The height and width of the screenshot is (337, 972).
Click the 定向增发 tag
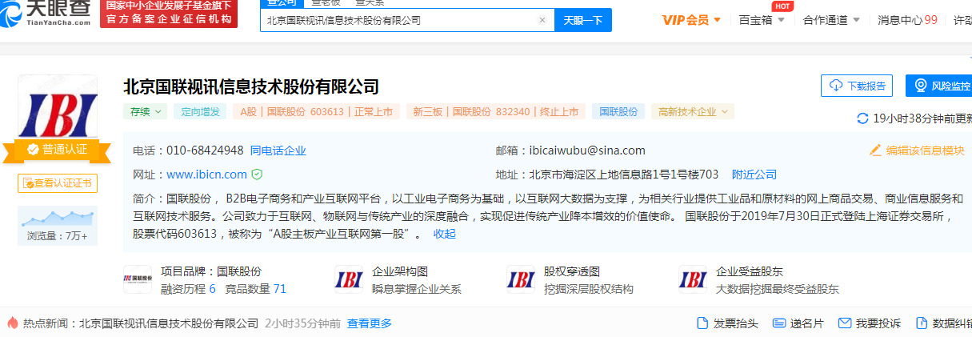tap(199, 112)
